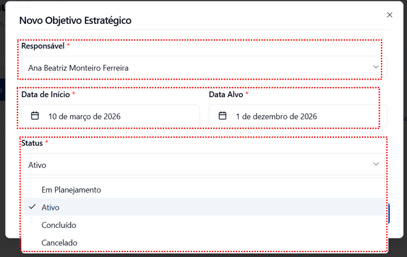The height and width of the screenshot is (257, 407).
Task: Click the calendar icon for Data de Início
Action: [35, 115]
